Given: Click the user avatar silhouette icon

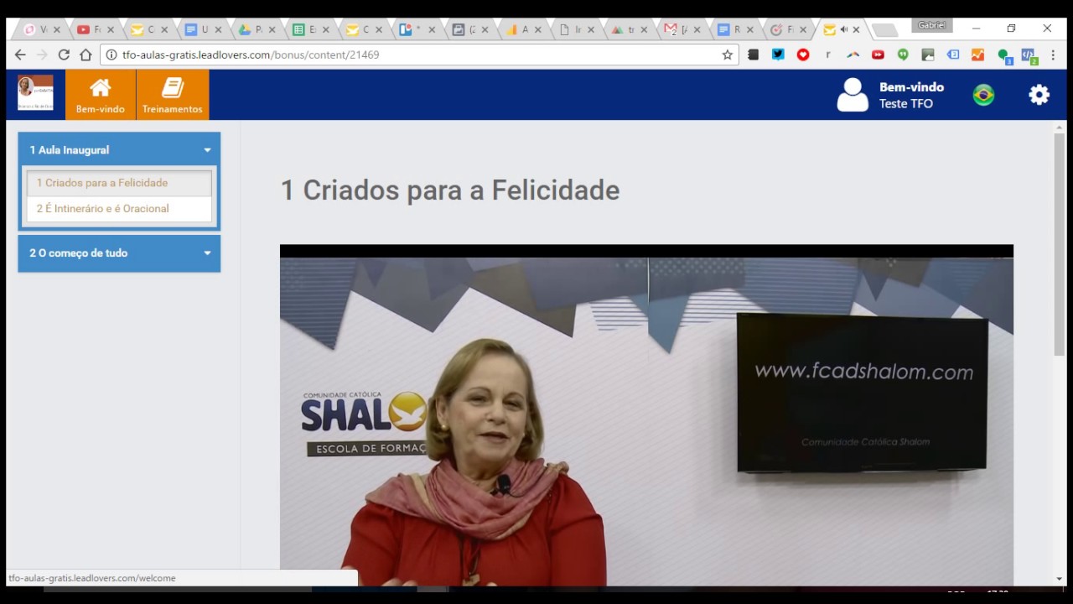Looking at the screenshot, I should click(853, 95).
